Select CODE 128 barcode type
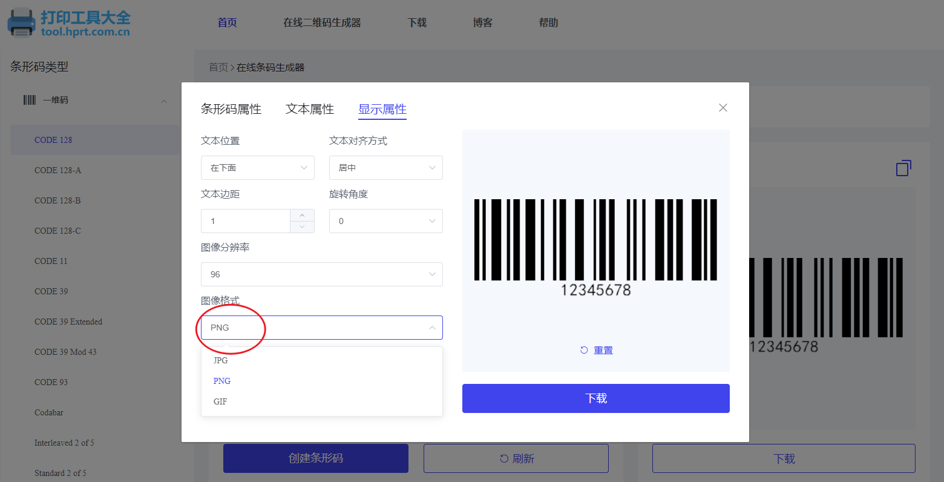944x482 pixels. (x=95, y=140)
